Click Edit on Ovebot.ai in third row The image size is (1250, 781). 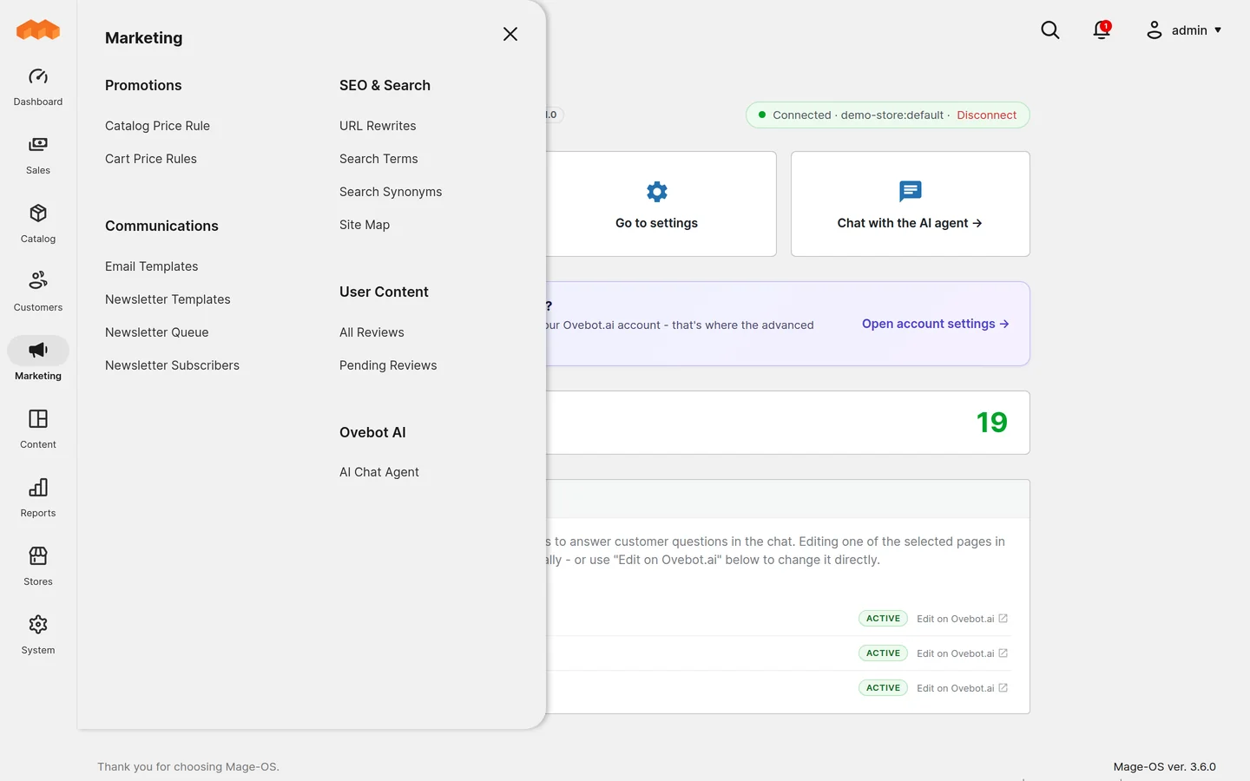[962, 688]
